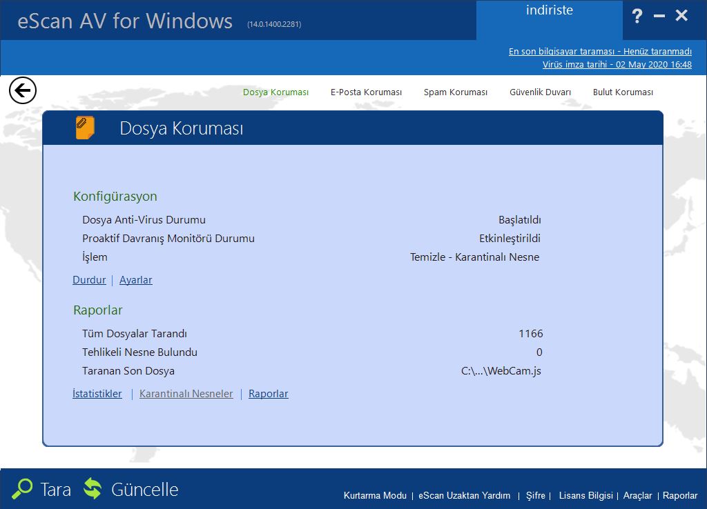Click Tehlikeli Nesne Bulundu label
707x509 pixels.
tap(139, 352)
